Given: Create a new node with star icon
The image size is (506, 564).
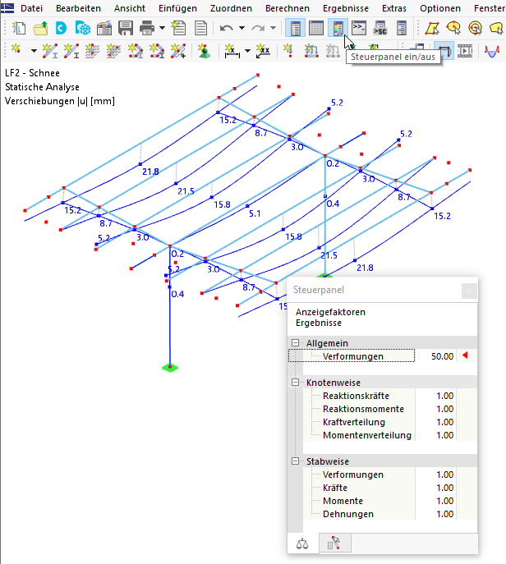Looking at the screenshot, I should click(16, 51).
